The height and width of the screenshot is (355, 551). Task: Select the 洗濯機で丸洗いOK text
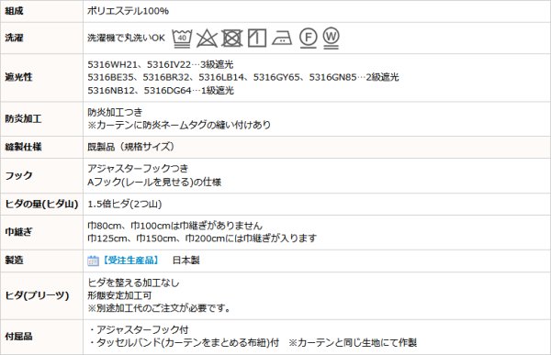126,38
